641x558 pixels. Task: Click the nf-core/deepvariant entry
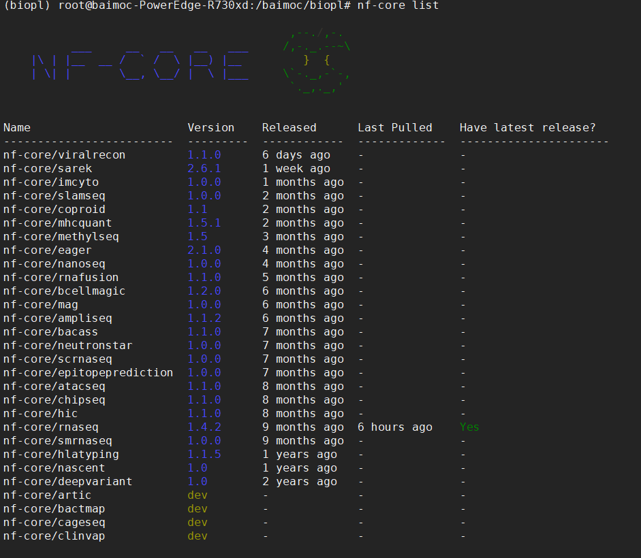[x=68, y=481]
